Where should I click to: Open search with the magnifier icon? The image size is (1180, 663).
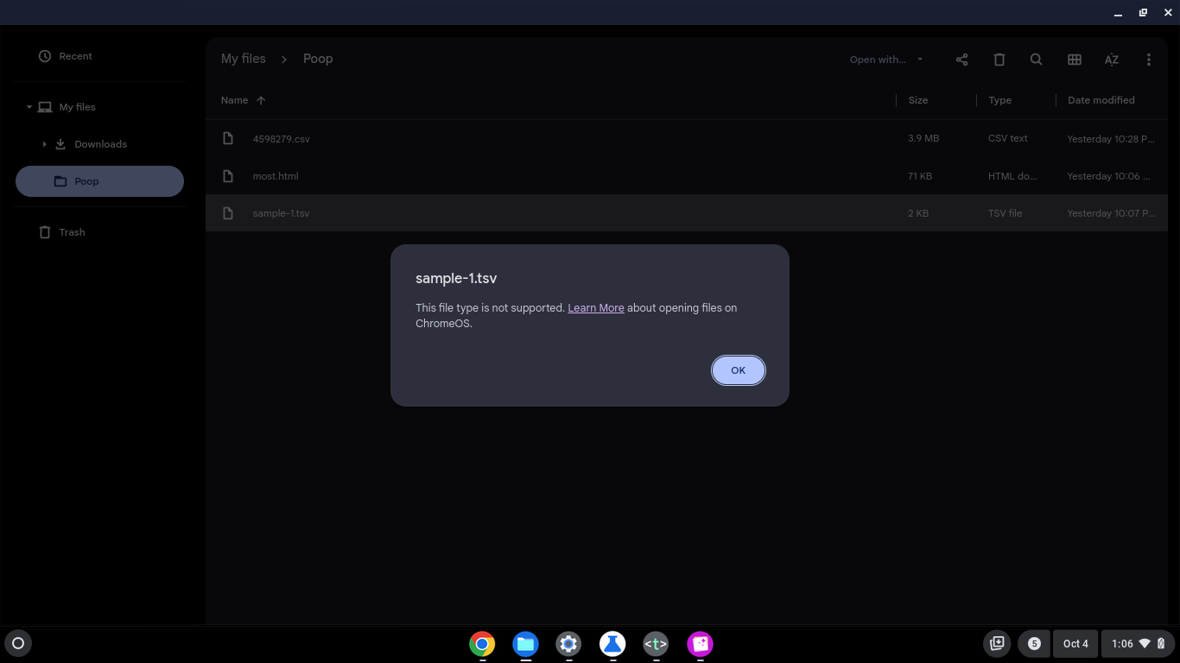coord(1036,60)
